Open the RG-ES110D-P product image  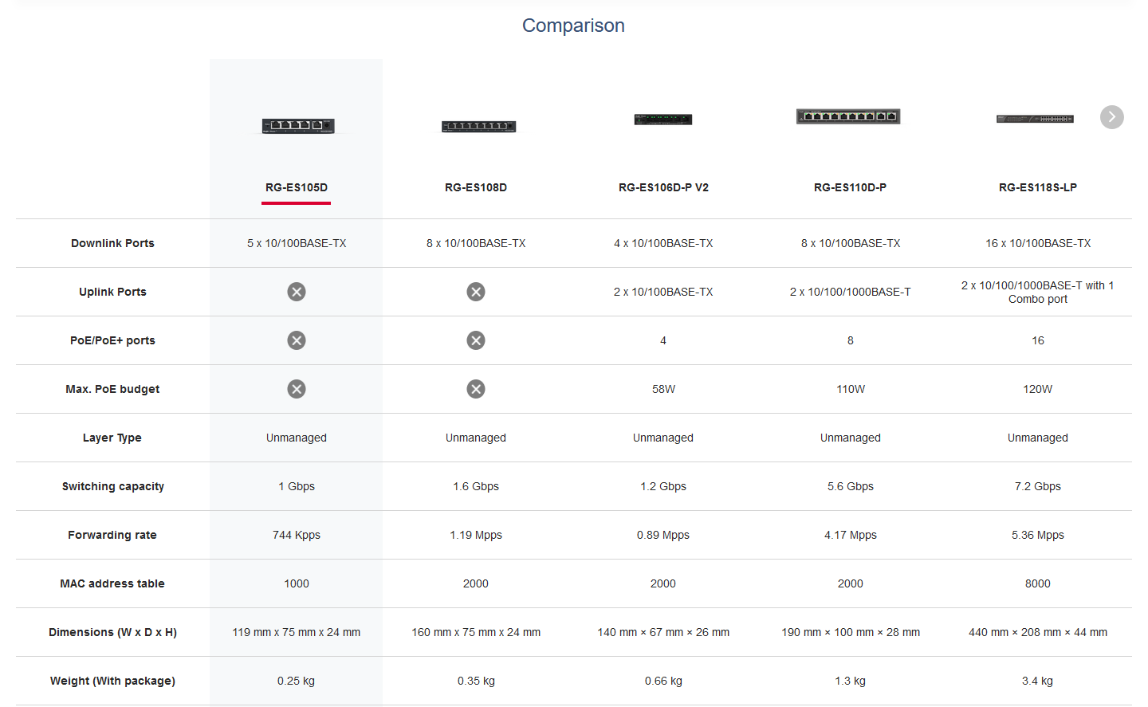pos(848,116)
